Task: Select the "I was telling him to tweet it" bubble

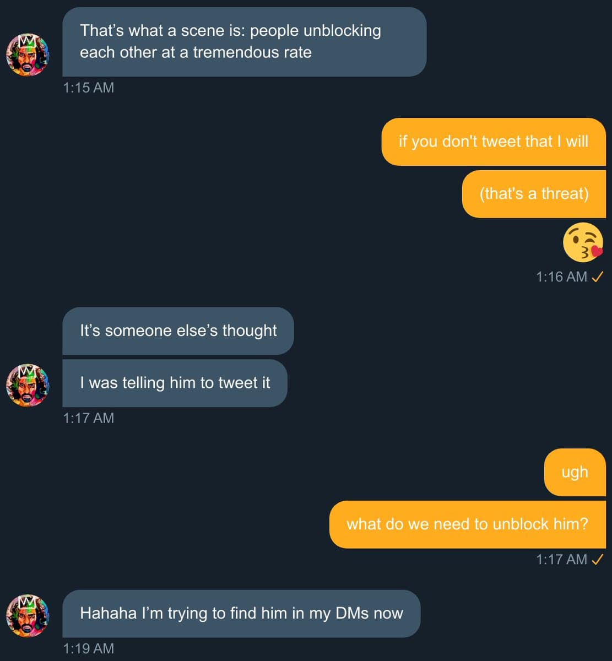Action: 175,383
